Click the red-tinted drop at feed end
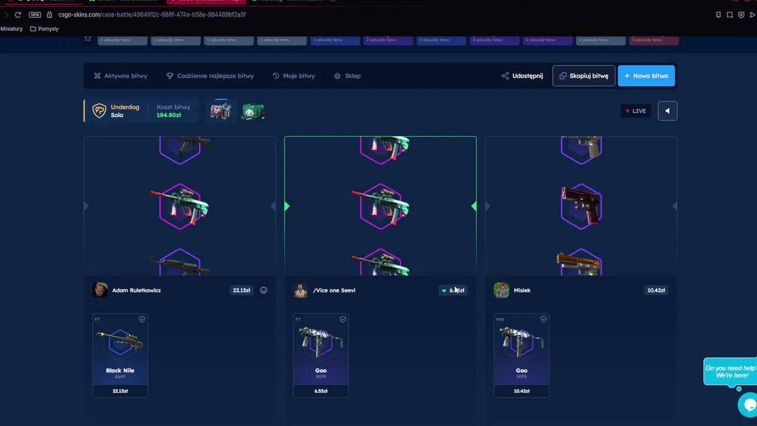This screenshot has width=757, height=426. pos(654,40)
